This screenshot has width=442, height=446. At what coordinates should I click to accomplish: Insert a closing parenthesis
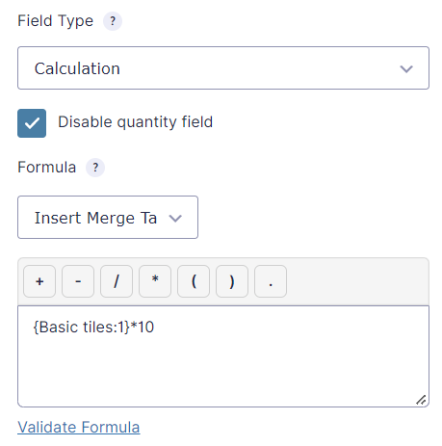click(232, 281)
